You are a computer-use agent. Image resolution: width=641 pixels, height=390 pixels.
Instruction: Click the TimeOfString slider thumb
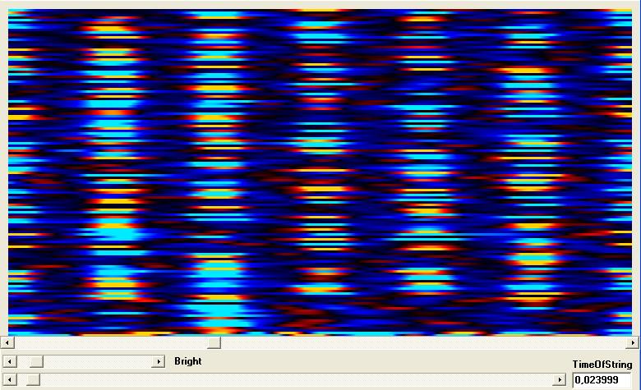click(x=33, y=380)
